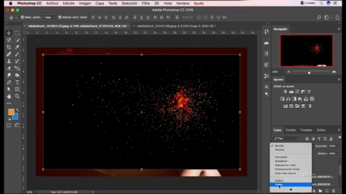Open the Capa auto-select dropdown
Viewport: 346px width, 194px height.
click(x=50, y=17)
